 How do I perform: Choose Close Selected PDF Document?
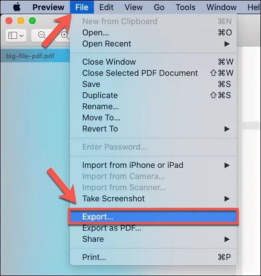click(153, 73)
